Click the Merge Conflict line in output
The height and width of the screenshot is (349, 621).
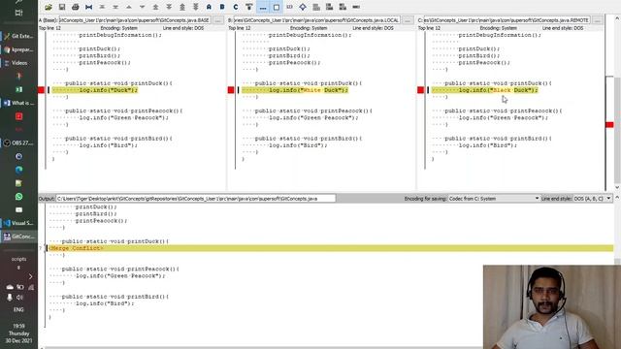pos(330,248)
